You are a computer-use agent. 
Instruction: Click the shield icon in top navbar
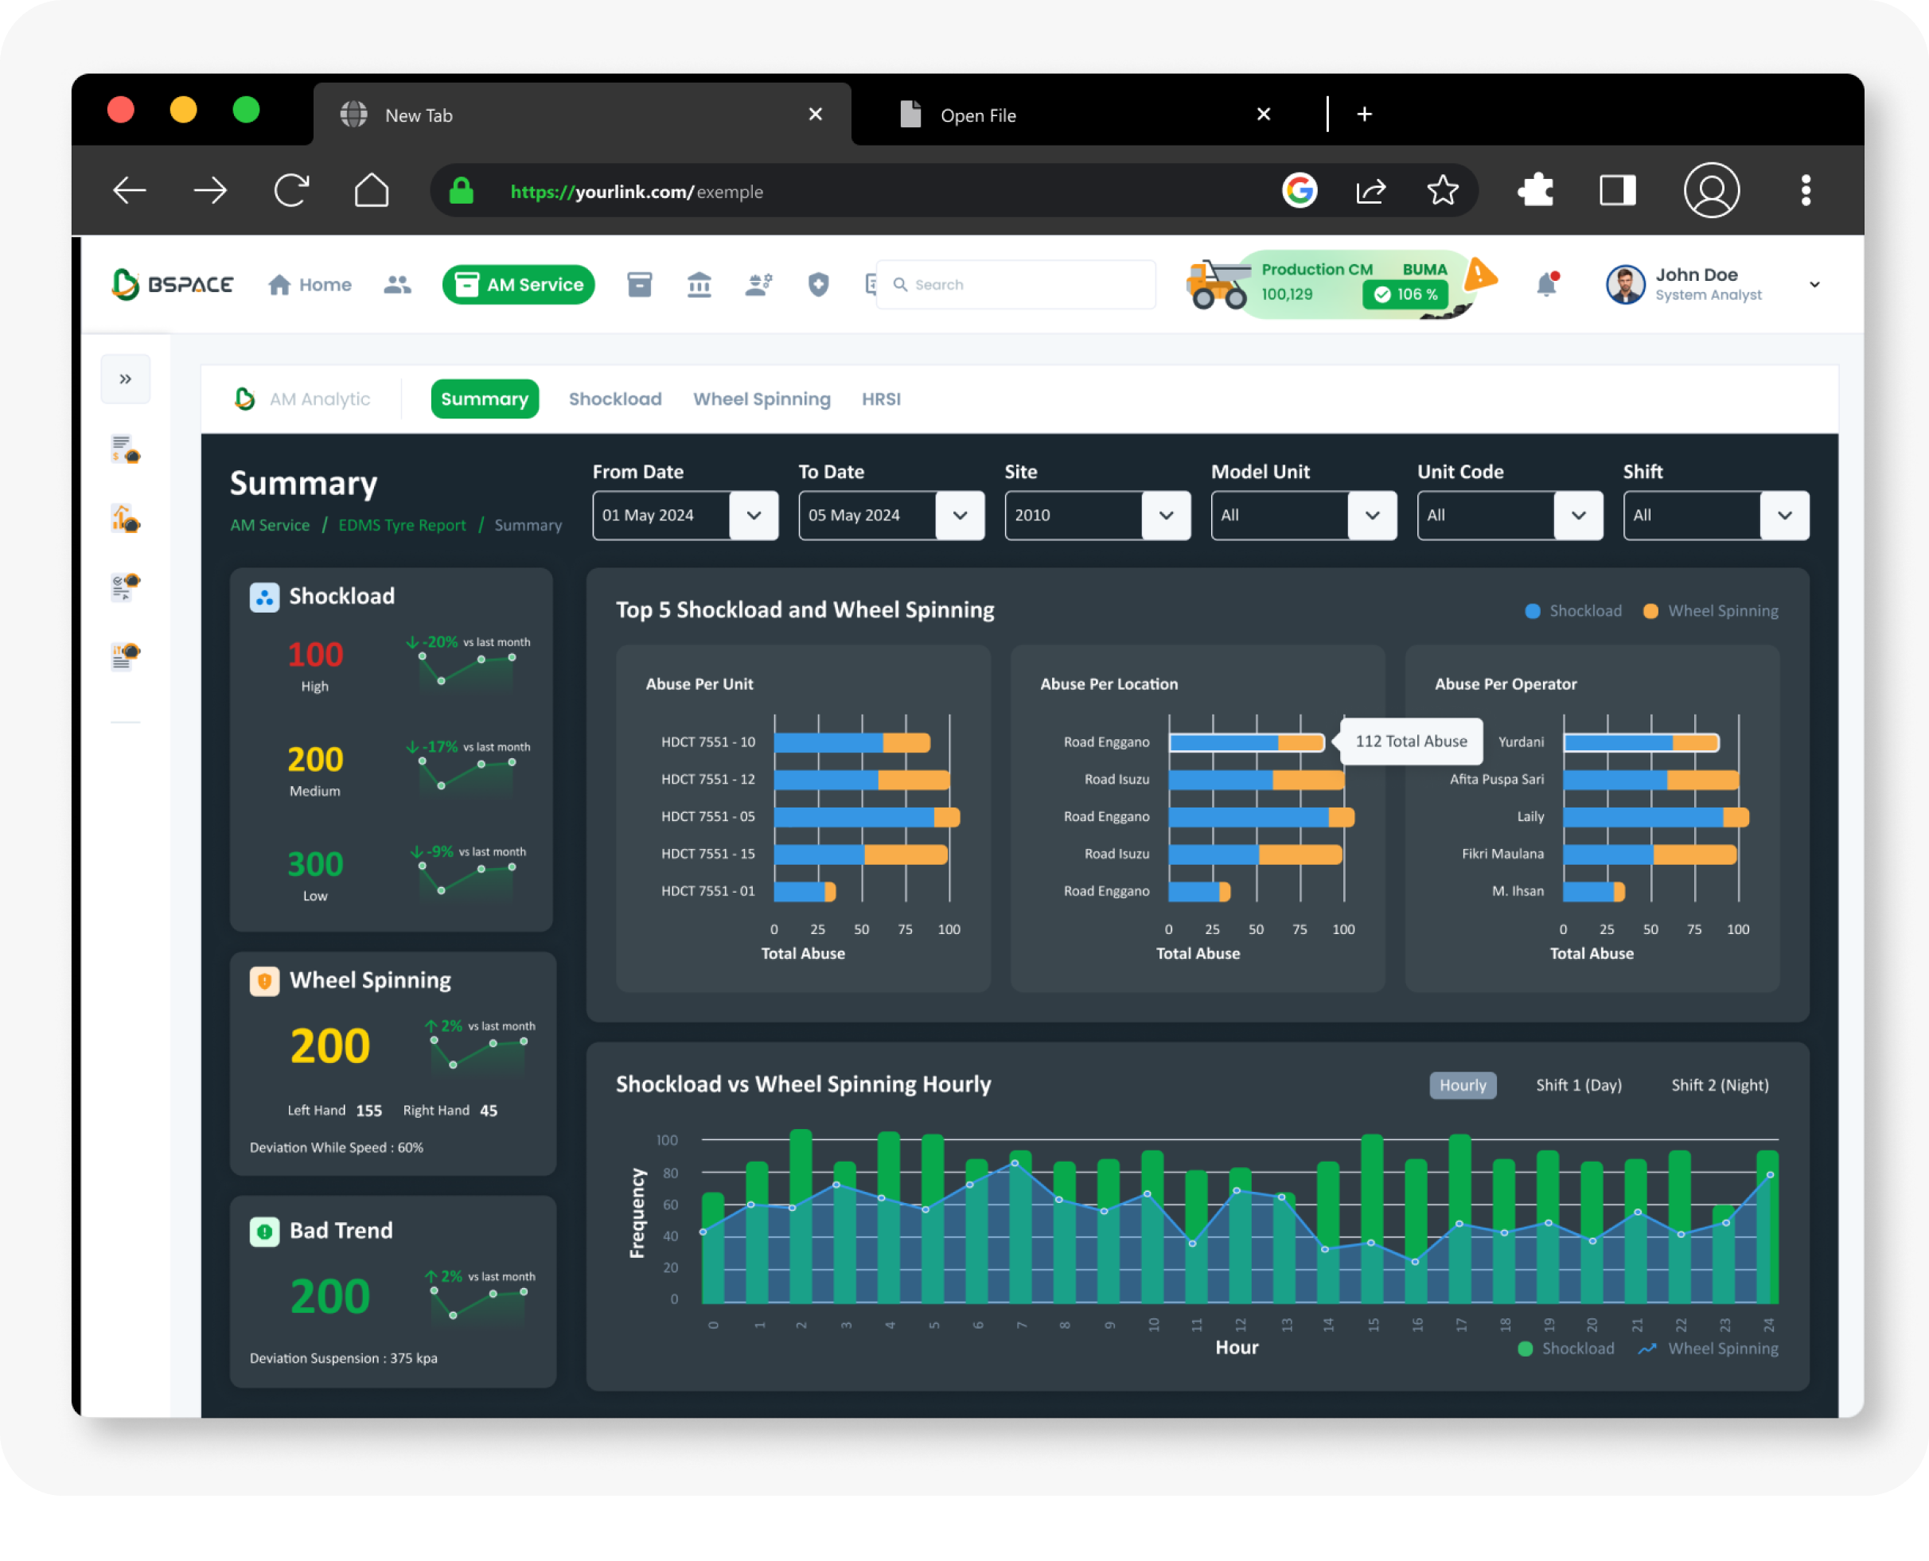tap(817, 285)
